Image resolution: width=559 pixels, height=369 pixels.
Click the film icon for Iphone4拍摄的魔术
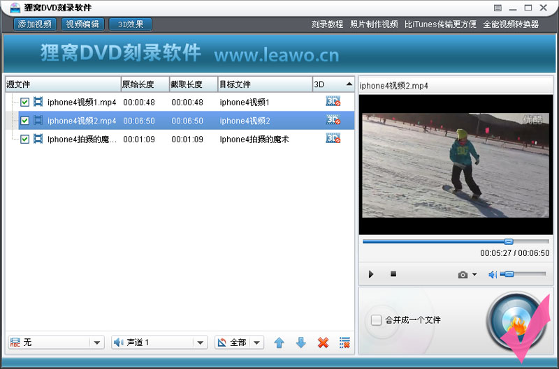38,139
